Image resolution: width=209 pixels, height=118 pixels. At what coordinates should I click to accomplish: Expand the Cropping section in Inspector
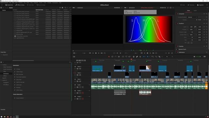(x=181, y=46)
